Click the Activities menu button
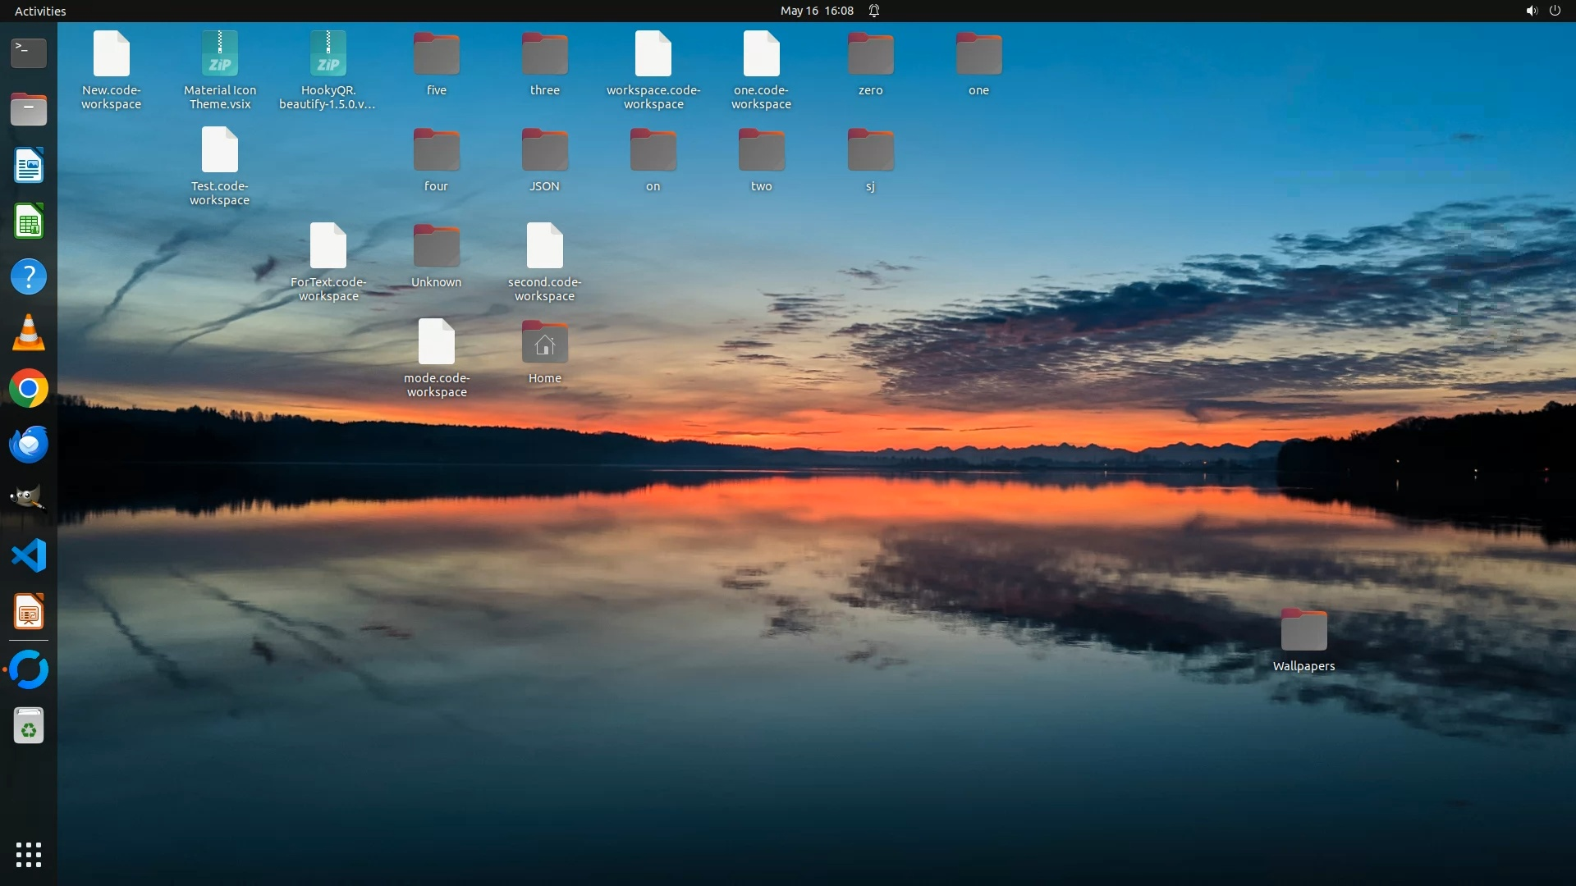The height and width of the screenshot is (886, 1576). [x=40, y=11]
